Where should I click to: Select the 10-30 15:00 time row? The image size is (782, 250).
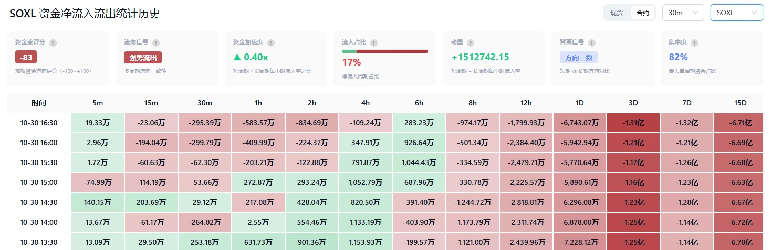pyautogui.click(x=385, y=182)
